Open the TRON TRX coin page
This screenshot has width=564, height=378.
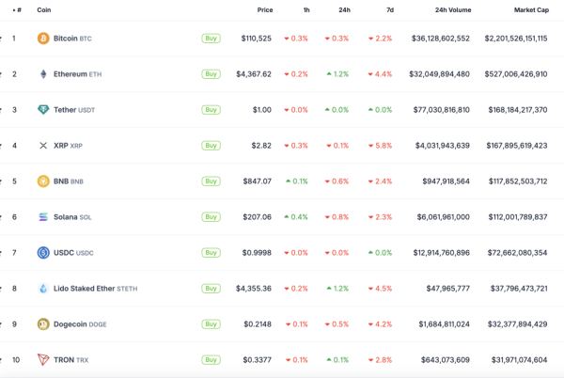[70, 359]
